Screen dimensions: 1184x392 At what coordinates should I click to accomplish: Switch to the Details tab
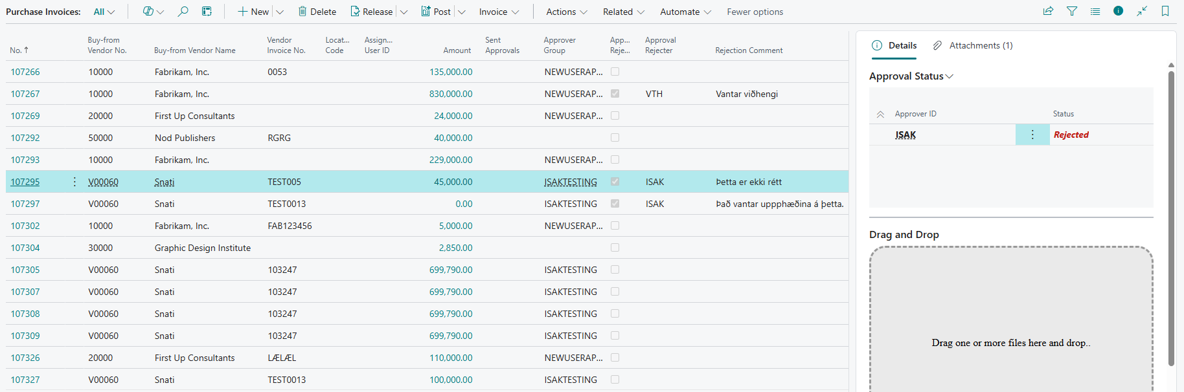tap(894, 45)
